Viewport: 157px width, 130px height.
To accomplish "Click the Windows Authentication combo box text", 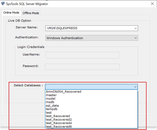I will (x=65, y=38).
